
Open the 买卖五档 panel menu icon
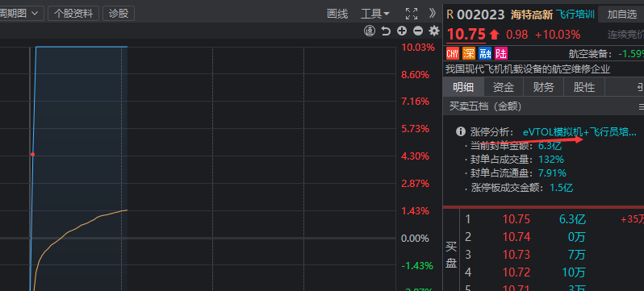[x=641, y=106]
